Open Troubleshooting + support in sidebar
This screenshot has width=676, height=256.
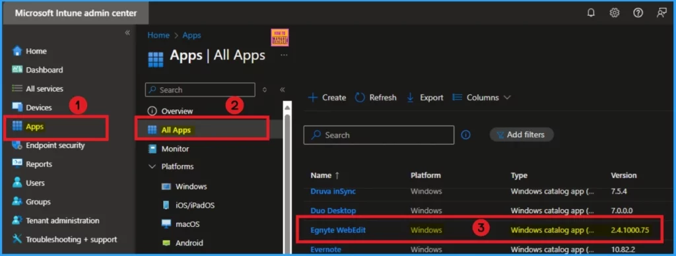point(71,240)
